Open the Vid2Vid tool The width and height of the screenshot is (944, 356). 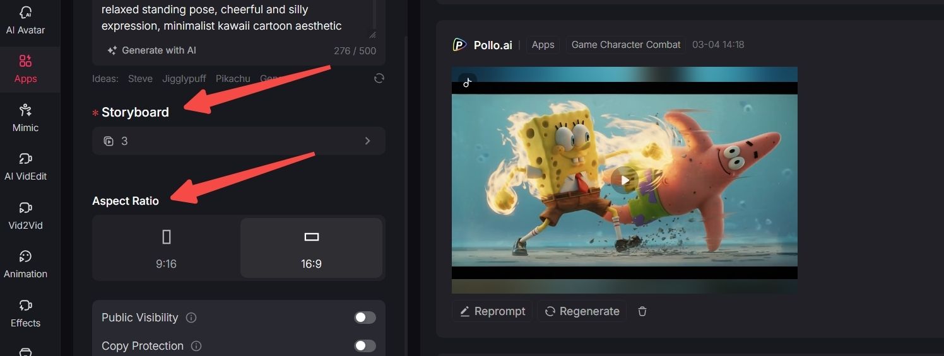point(25,216)
